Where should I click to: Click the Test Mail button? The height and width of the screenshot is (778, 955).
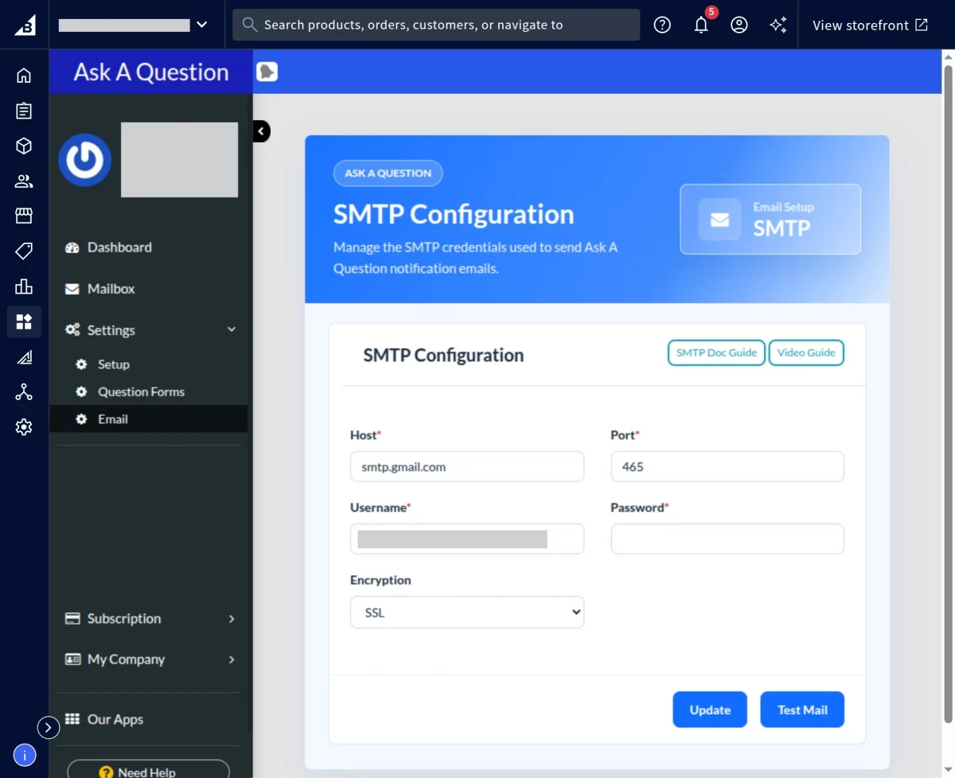click(x=802, y=710)
